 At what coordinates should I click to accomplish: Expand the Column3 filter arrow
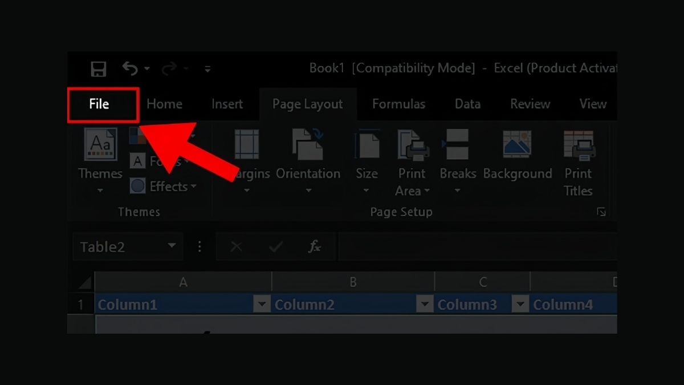coord(520,305)
